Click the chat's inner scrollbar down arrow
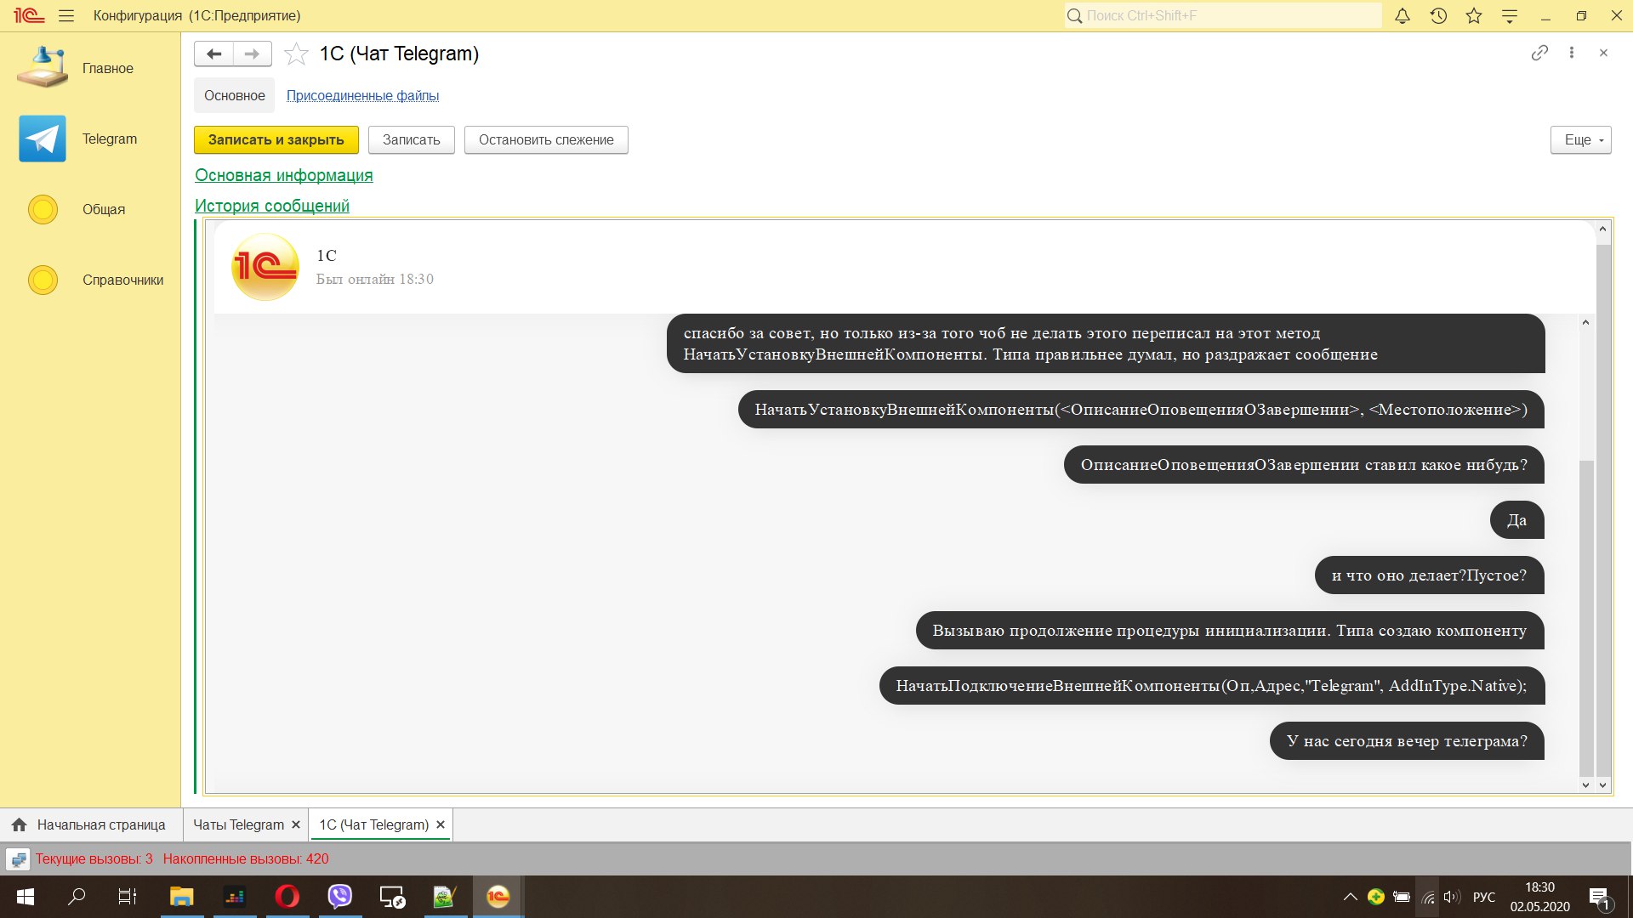The image size is (1633, 918). point(1585,785)
